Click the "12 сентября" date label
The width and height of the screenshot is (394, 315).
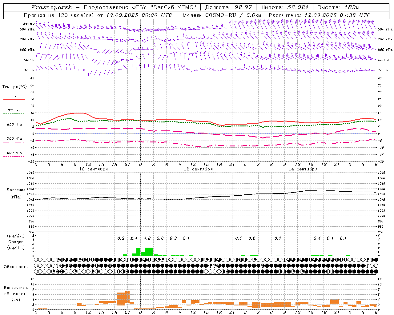click(94, 169)
